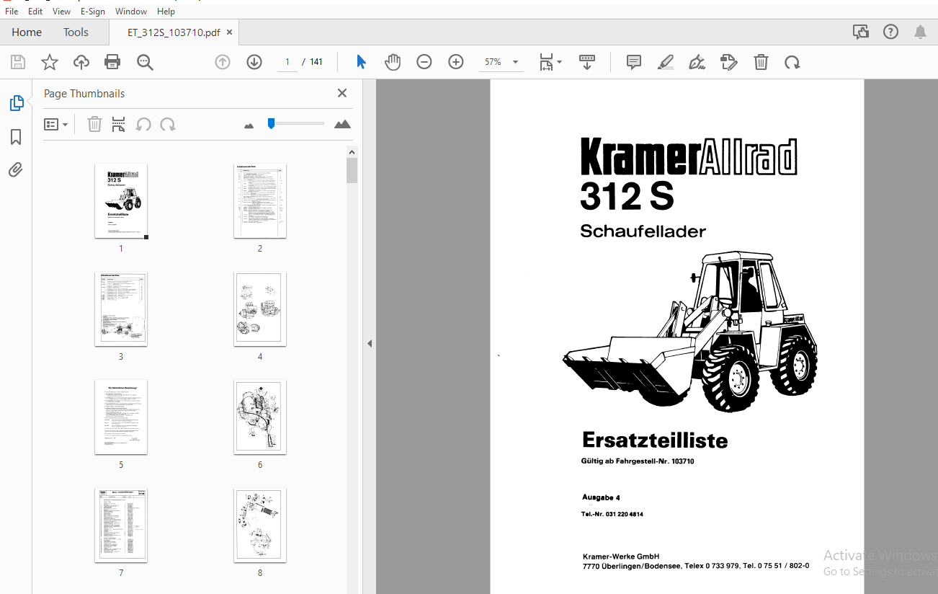Viewport: 938px width, 594px height.
Task: Open the Edit menu
Action: point(35,12)
